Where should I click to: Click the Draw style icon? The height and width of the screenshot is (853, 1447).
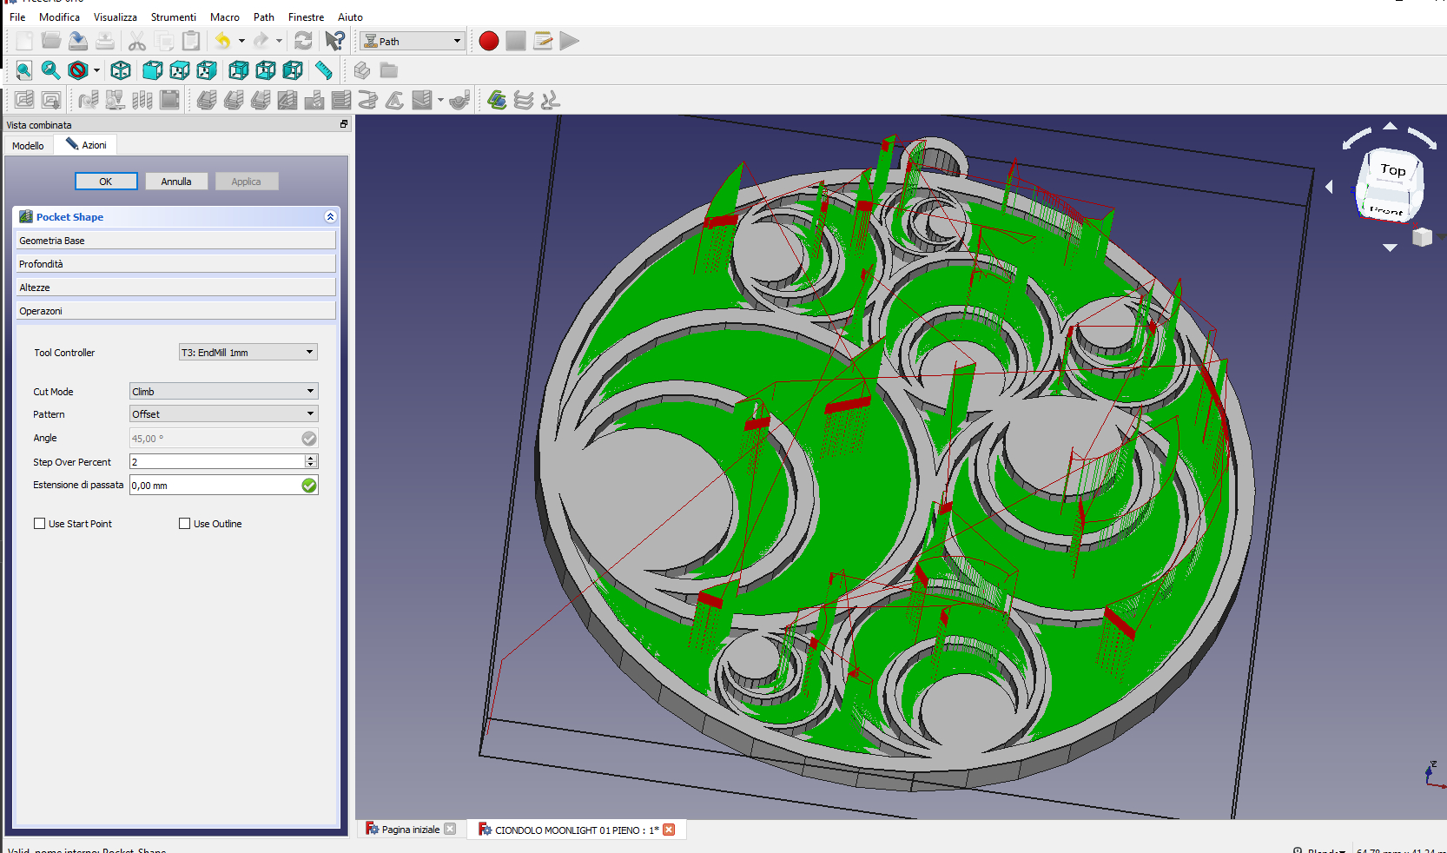(x=78, y=70)
